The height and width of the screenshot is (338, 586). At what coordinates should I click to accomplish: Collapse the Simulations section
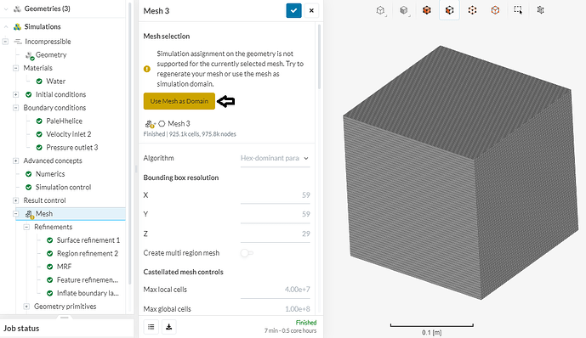point(6,26)
